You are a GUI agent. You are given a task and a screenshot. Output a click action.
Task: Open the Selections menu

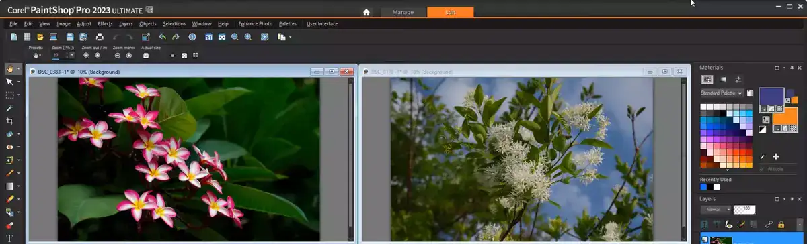tap(174, 23)
